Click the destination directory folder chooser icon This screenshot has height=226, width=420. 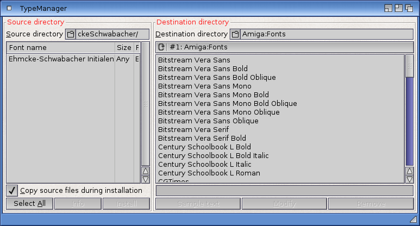coord(235,34)
